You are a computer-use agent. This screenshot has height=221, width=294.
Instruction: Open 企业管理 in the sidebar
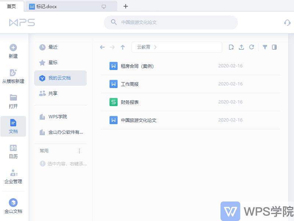13,176
